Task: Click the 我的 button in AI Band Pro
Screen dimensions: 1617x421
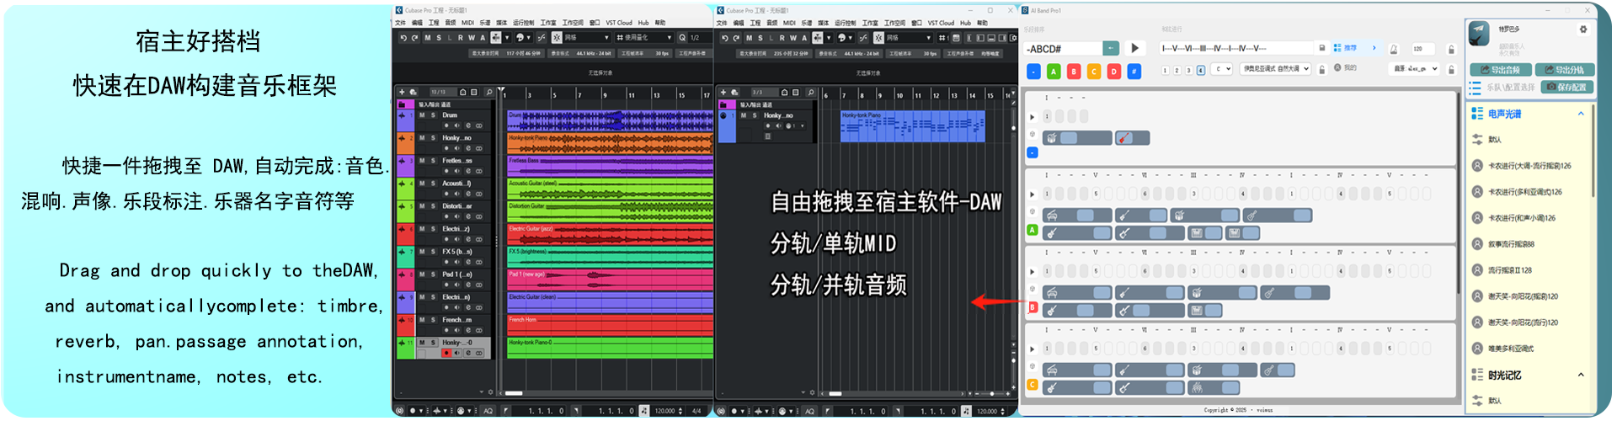Action: (1345, 68)
